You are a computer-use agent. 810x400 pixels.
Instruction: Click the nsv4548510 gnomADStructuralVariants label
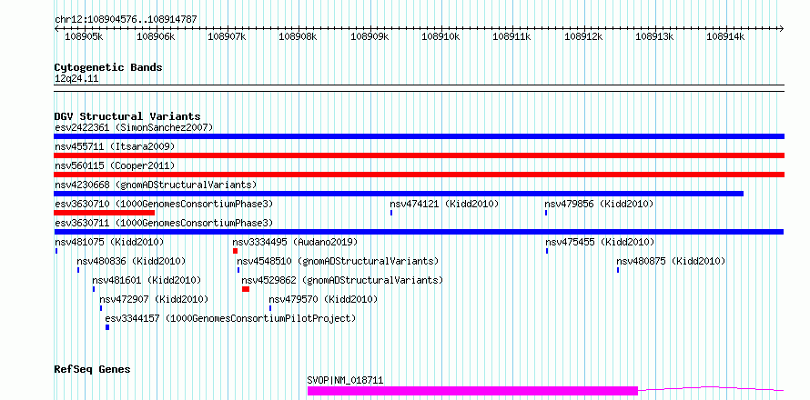pos(338,261)
